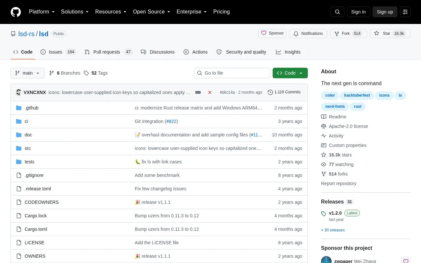Click the heart sponsor icon beside zwpaper

point(406,261)
